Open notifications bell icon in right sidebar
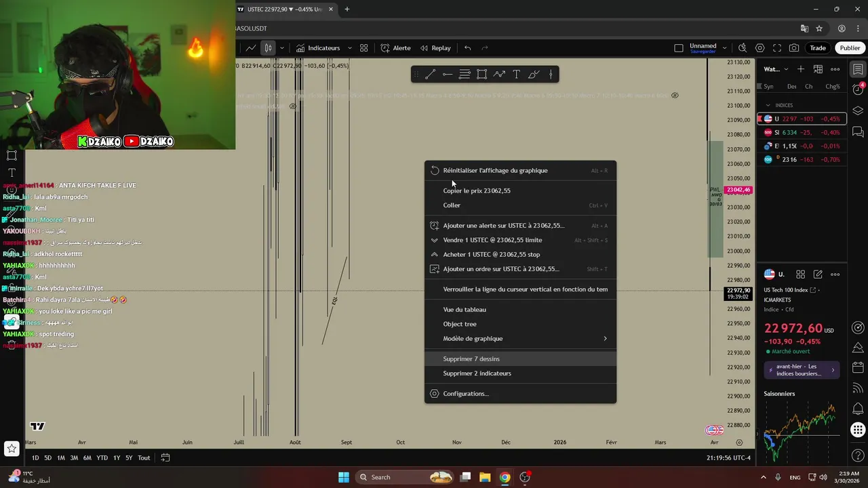 [x=858, y=409]
